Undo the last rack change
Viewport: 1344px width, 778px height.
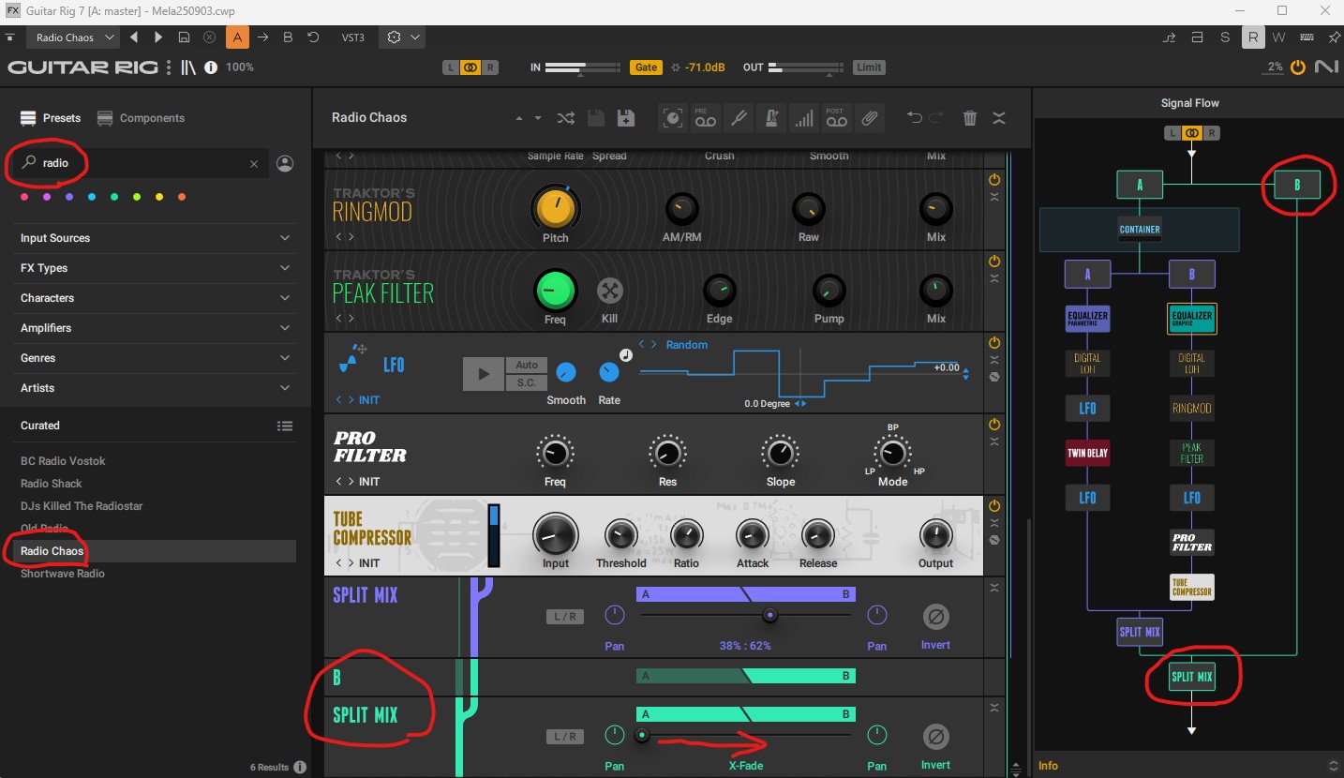(915, 118)
